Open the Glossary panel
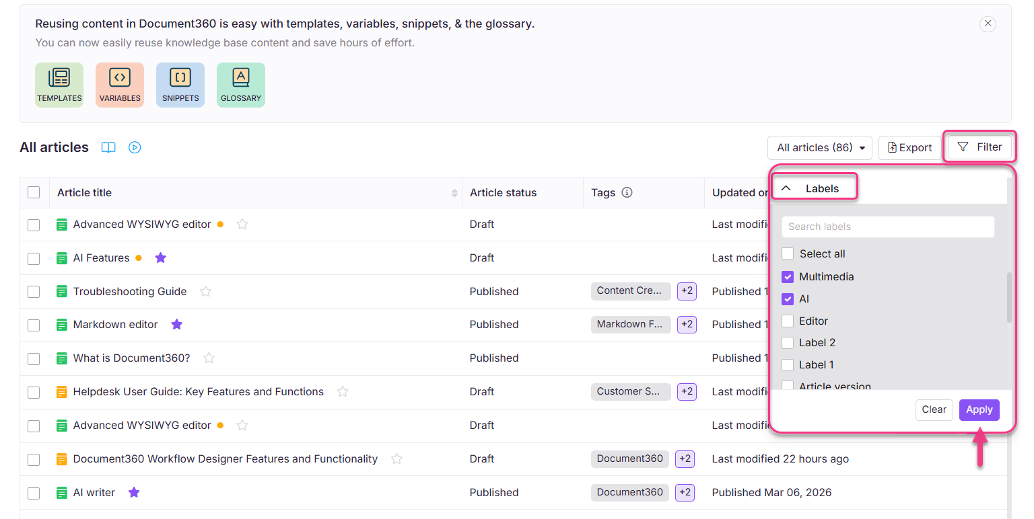The image size is (1034, 519). [x=240, y=84]
